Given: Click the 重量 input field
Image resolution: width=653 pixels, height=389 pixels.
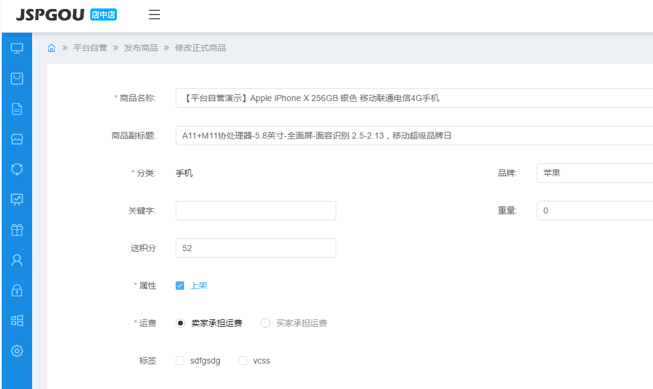Looking at the screenshot, I should [595, 211].
